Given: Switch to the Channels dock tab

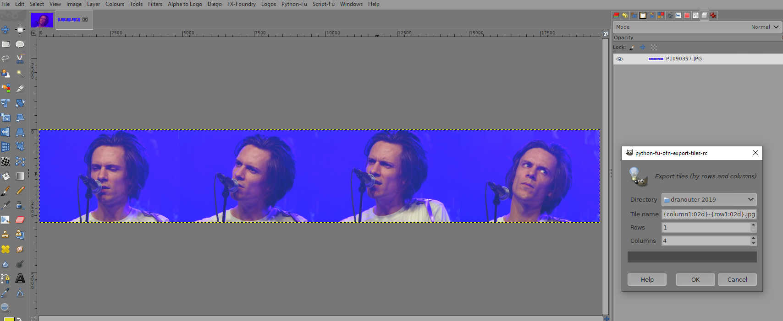Looking at the screenshot, I should coord(616,16).
